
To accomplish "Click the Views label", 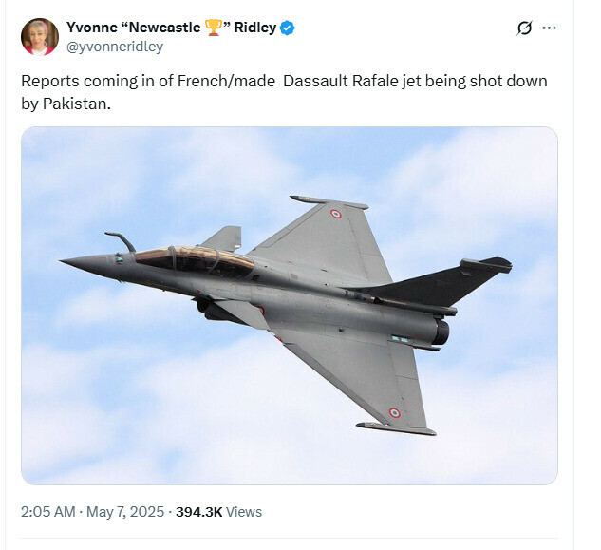I will (x=244, y=511).
